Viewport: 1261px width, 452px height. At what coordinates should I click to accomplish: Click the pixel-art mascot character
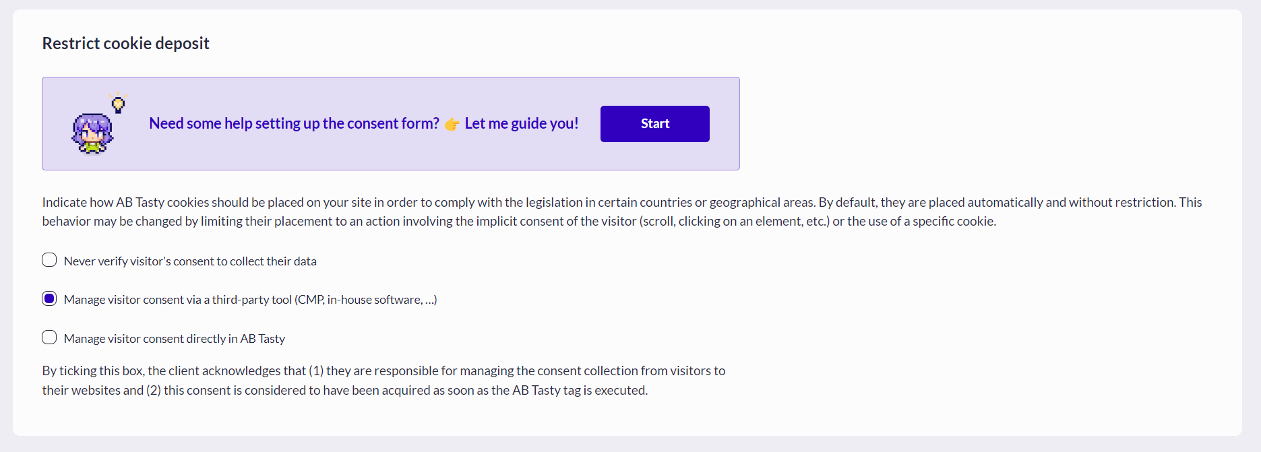pyautogui.click(x=92, y=133)
